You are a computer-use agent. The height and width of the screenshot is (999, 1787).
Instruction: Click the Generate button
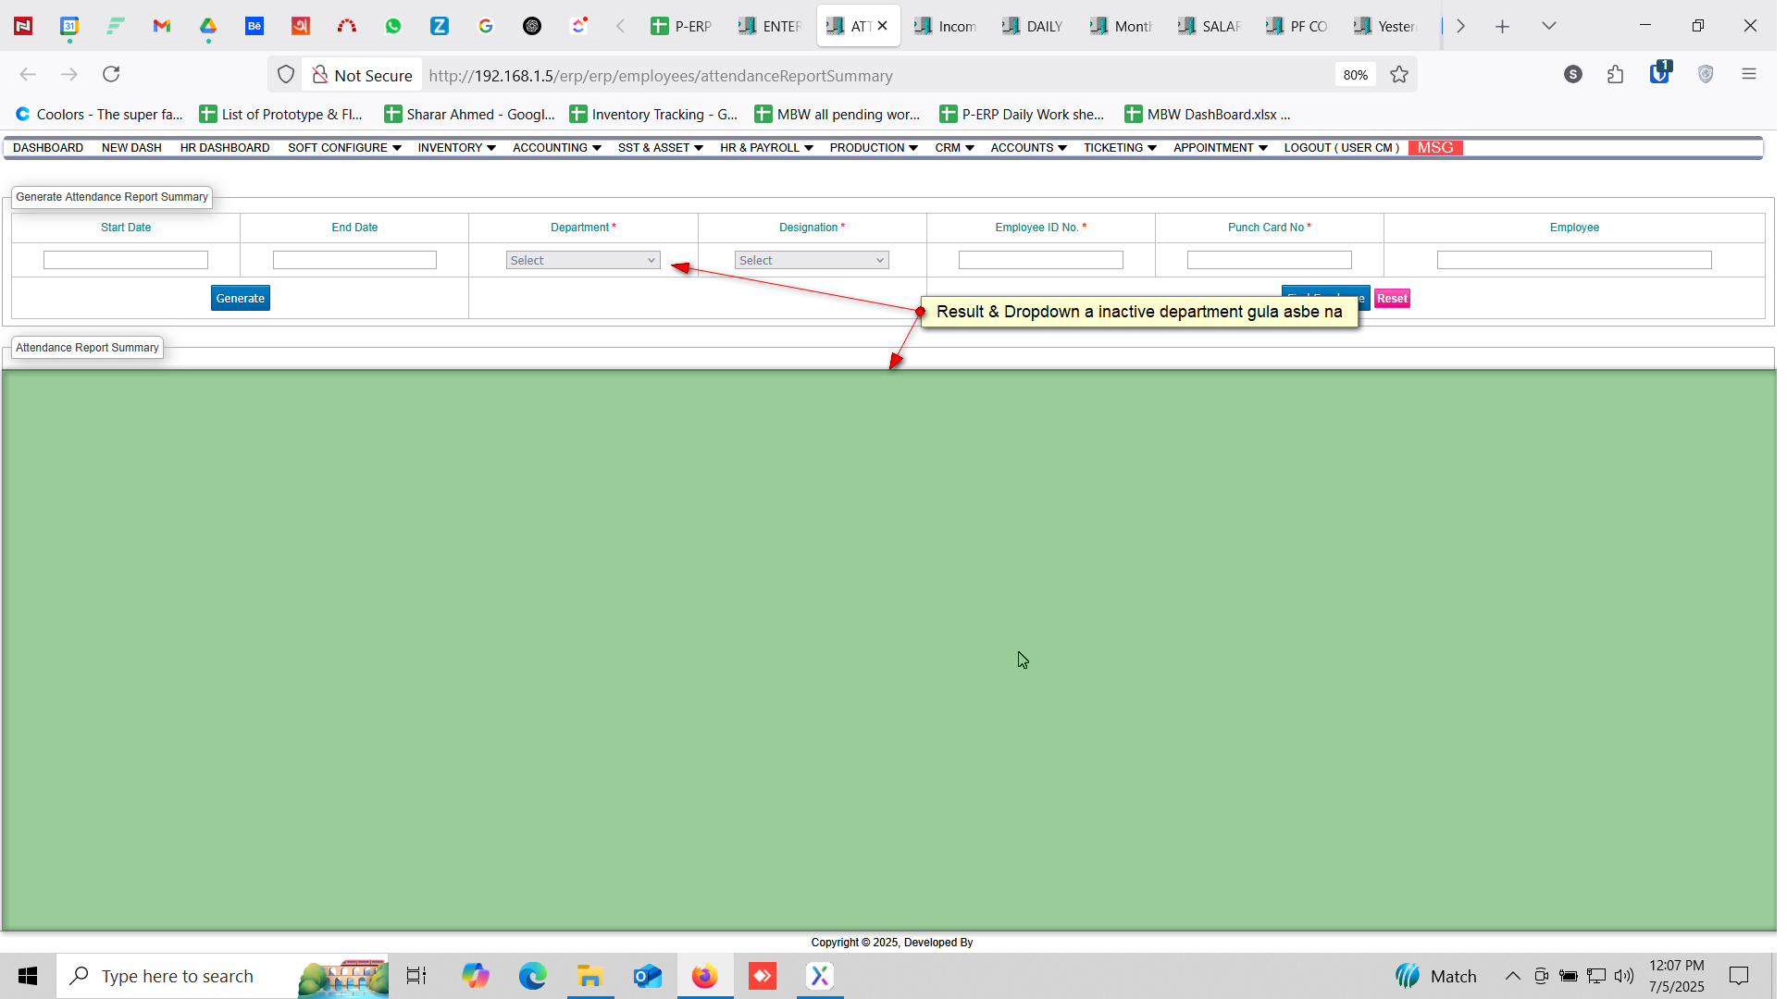click(x=240, y=298)
